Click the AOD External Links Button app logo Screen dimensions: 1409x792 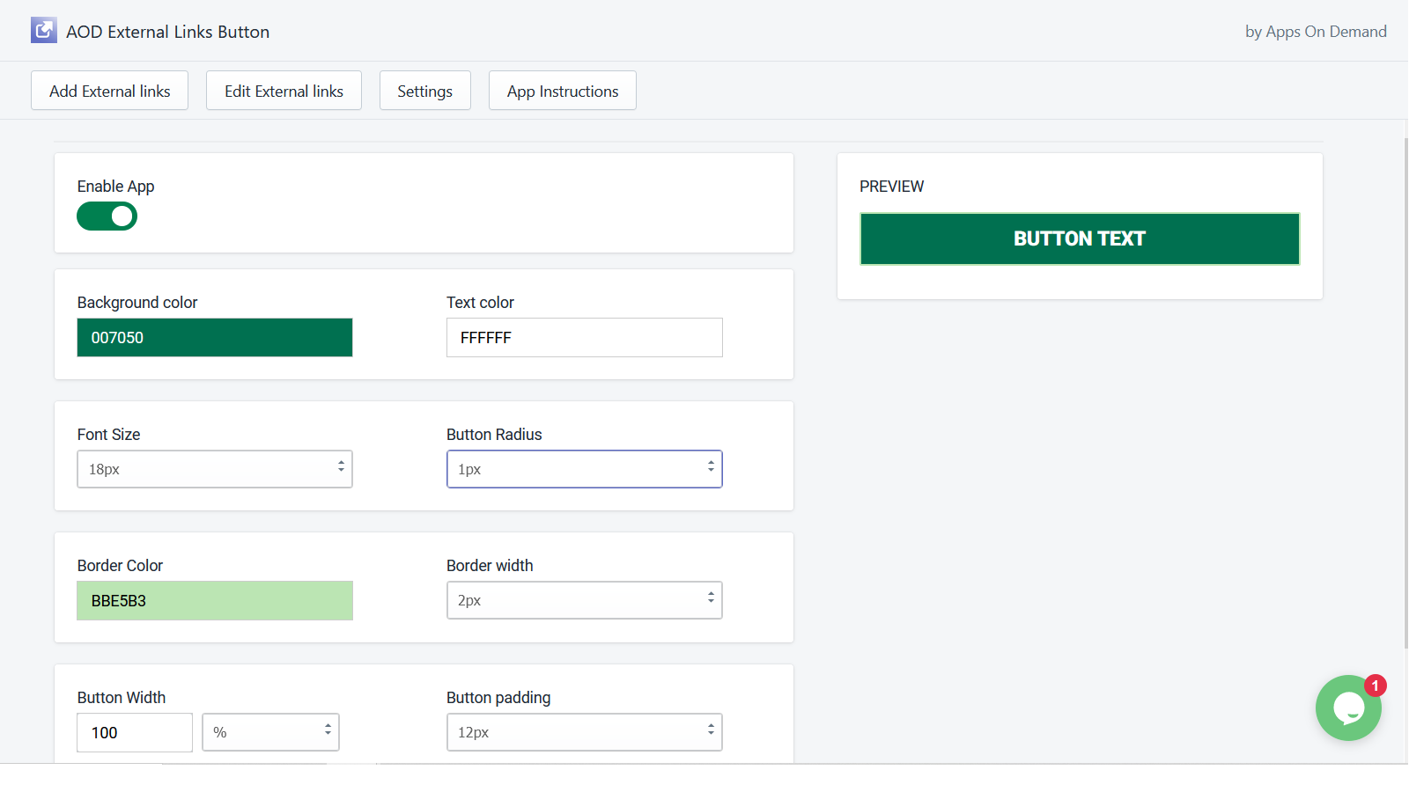point(43,30)
